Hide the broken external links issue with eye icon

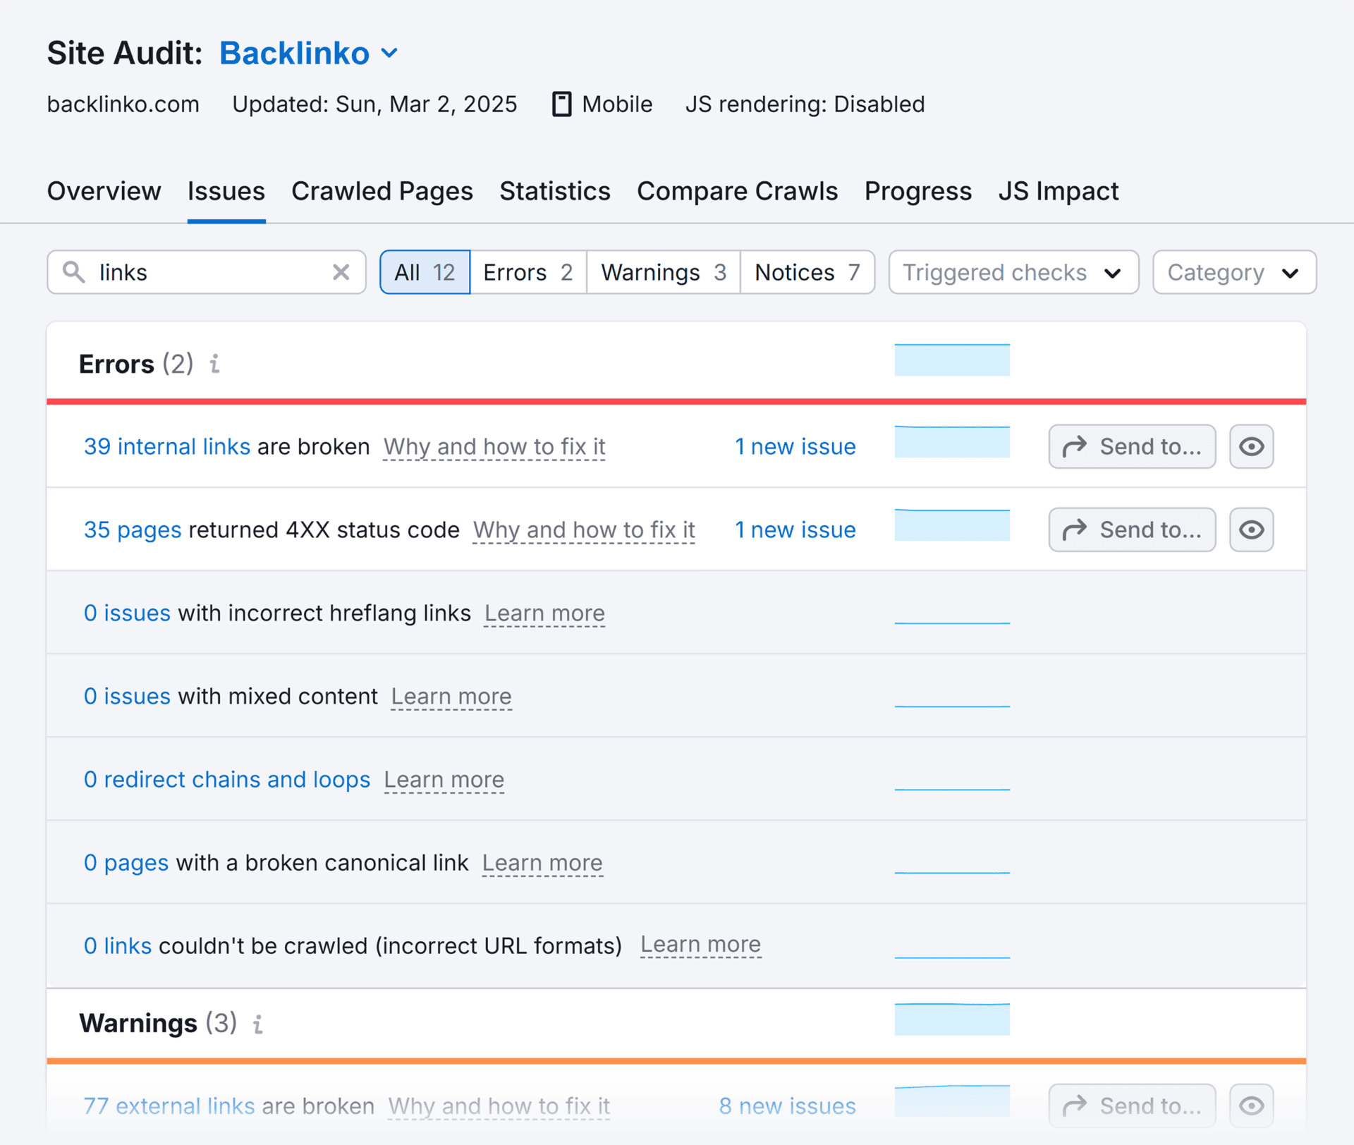(x=1251, y=1106)
